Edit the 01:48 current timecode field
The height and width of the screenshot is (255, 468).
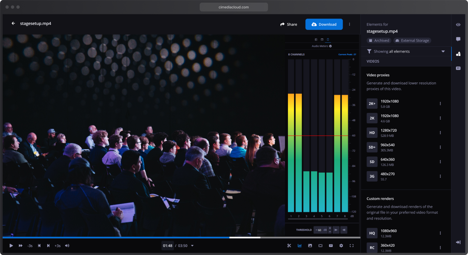(168, 246)
